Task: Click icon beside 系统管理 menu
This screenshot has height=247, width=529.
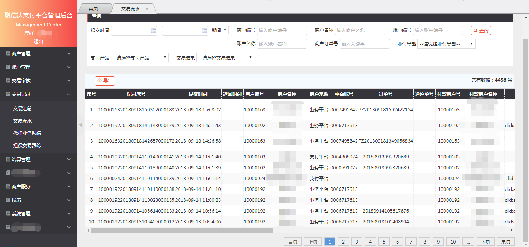Action: pyautogui.click(x=8, y=214)
